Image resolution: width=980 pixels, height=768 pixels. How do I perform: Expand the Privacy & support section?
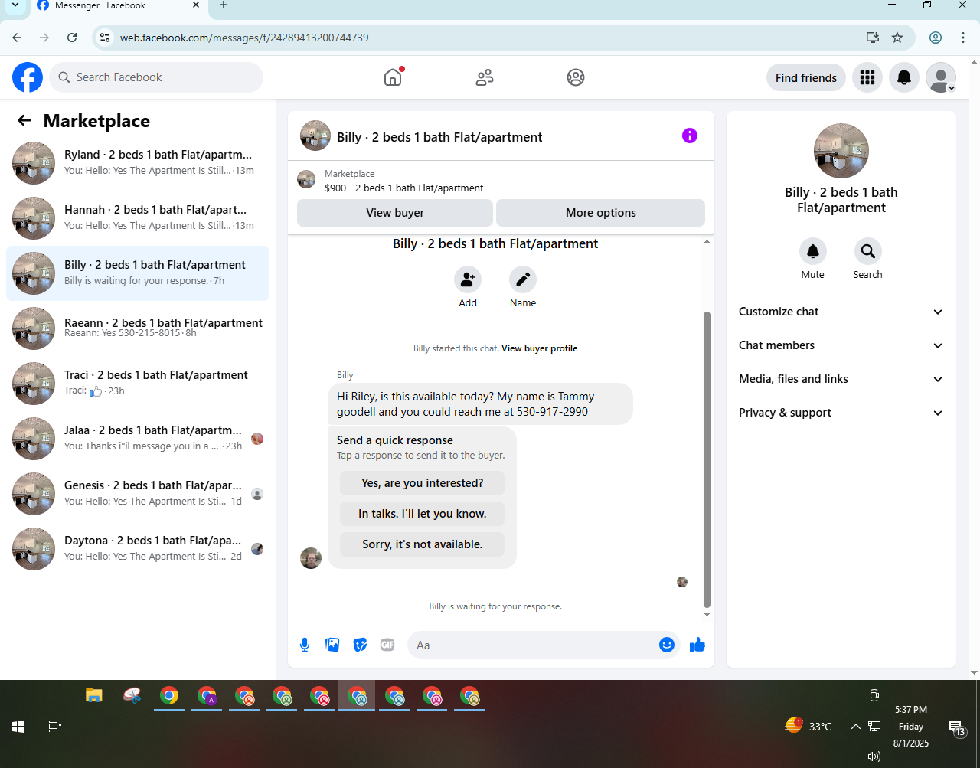pyautogui.click(x=841, y=413)
